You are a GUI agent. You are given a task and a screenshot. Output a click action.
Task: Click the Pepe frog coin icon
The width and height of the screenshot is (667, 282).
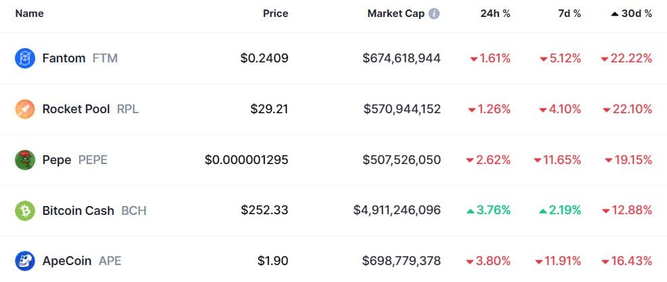coord(24,160)
